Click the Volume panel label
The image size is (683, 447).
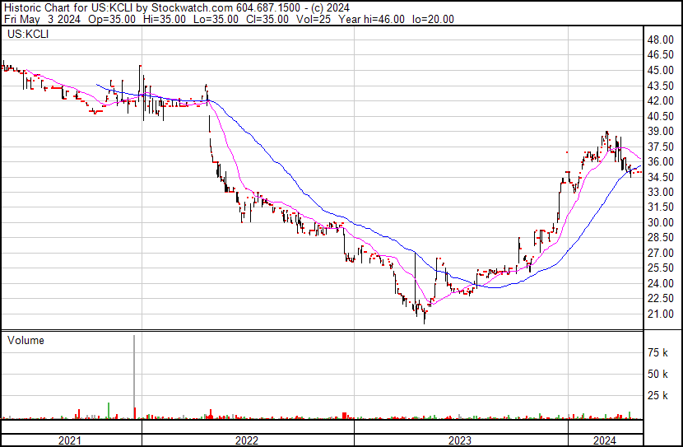26,340
